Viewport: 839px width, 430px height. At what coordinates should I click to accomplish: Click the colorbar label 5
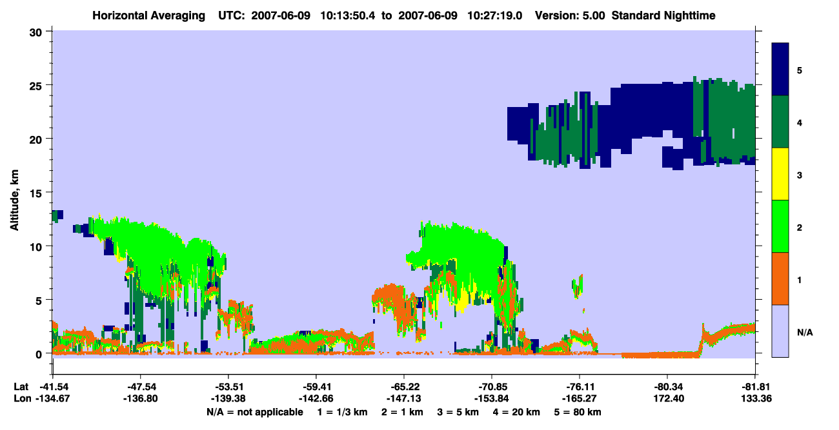coord(800,70)
